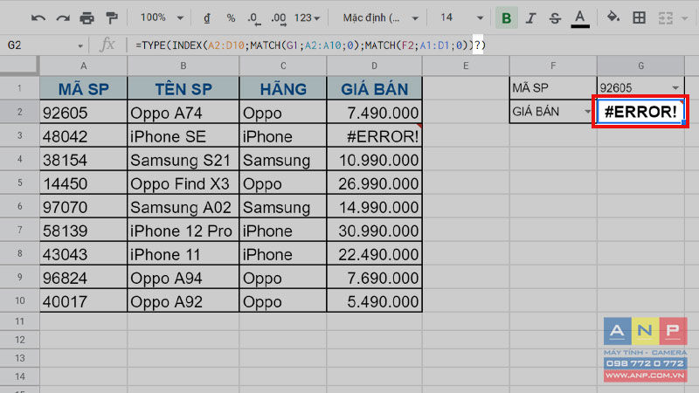
Task: Open dropdown in cell F2 GIÁ BÁN
Action: pos(587,112)
